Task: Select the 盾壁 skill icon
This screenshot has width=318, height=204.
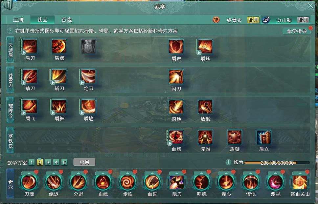Action: 235,137
